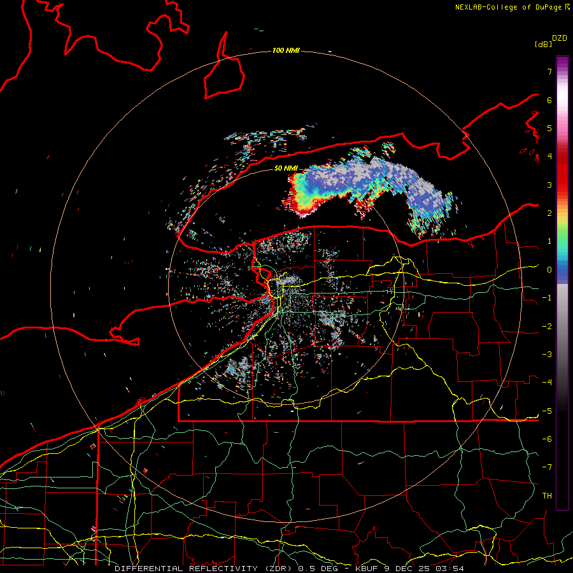Click the ZDR color scale bar
The image size is (573, 573).
(562, 283)
